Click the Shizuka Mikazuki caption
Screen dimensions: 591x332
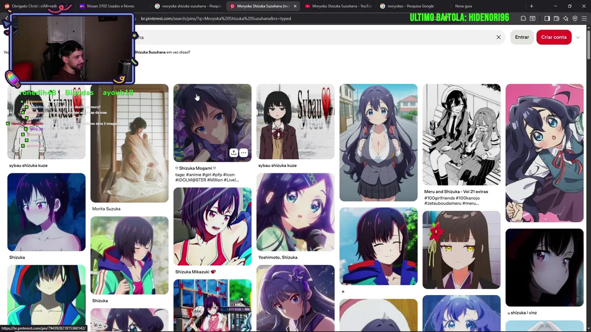[x=195, y=272]
